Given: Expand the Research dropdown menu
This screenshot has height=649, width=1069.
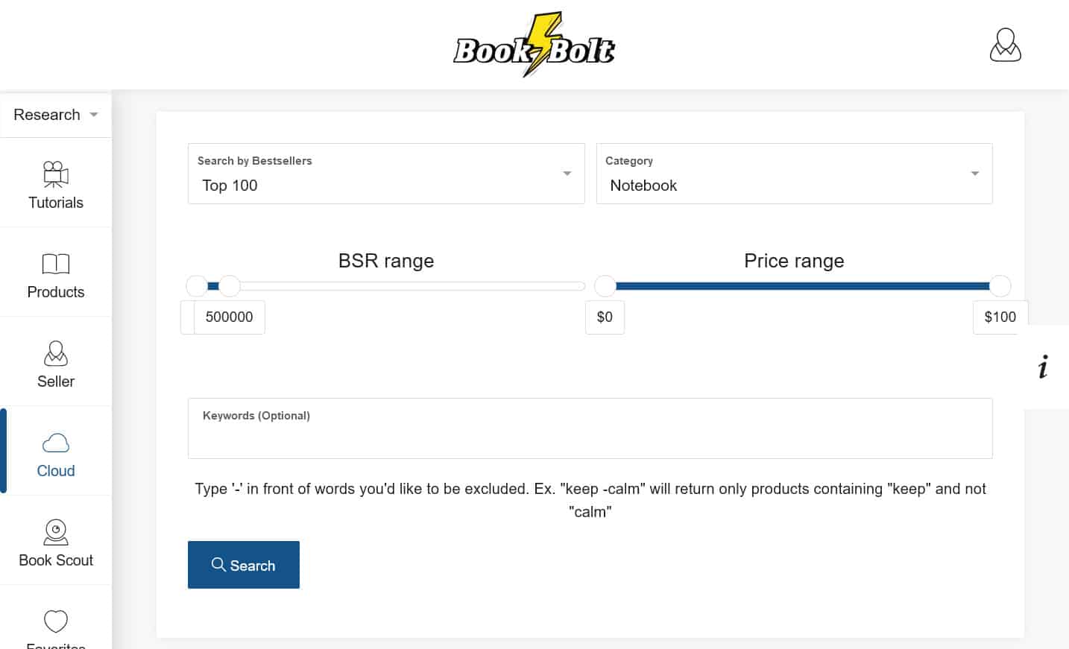Looking at the screenshot, I should click(x=56, y=115).
